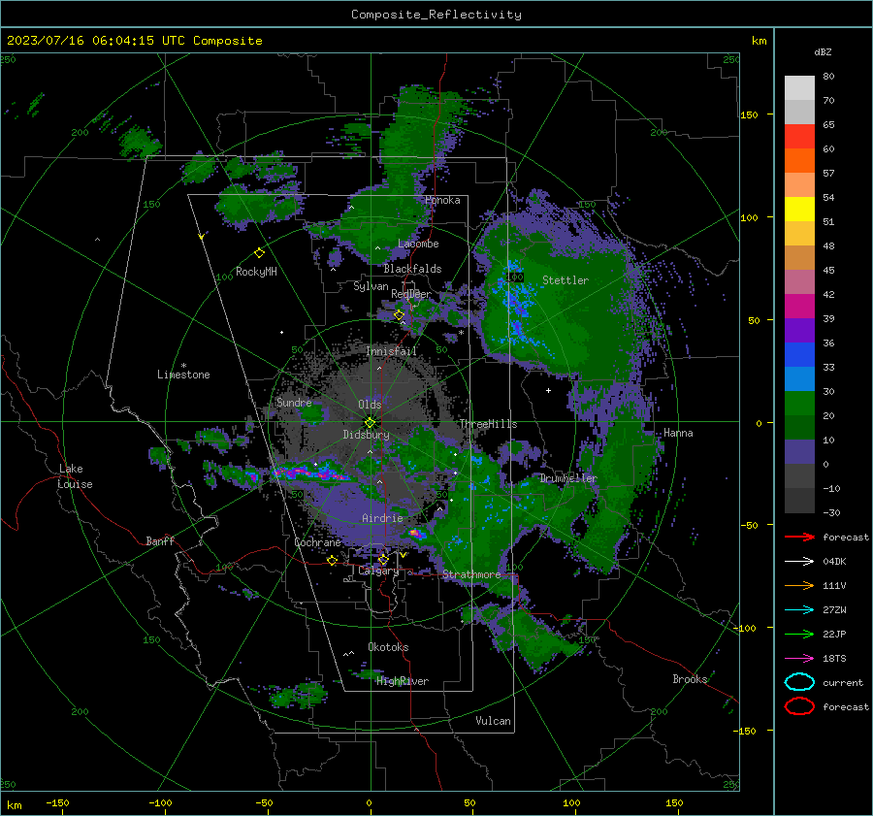Click the Airdrie city label
873x816 pixels.
tap(382, 518)
